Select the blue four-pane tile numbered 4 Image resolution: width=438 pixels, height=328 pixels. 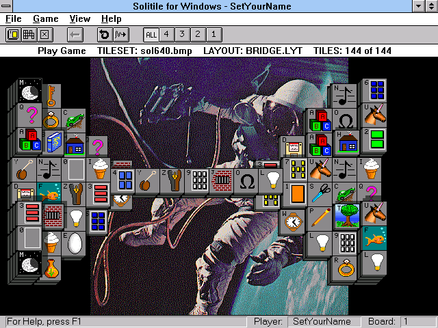coord(123,180)
